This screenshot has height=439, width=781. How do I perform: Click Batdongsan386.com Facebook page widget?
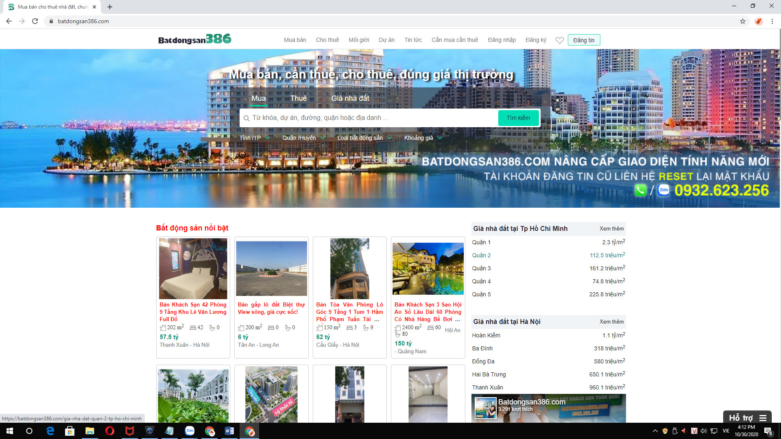coord(548,408)
